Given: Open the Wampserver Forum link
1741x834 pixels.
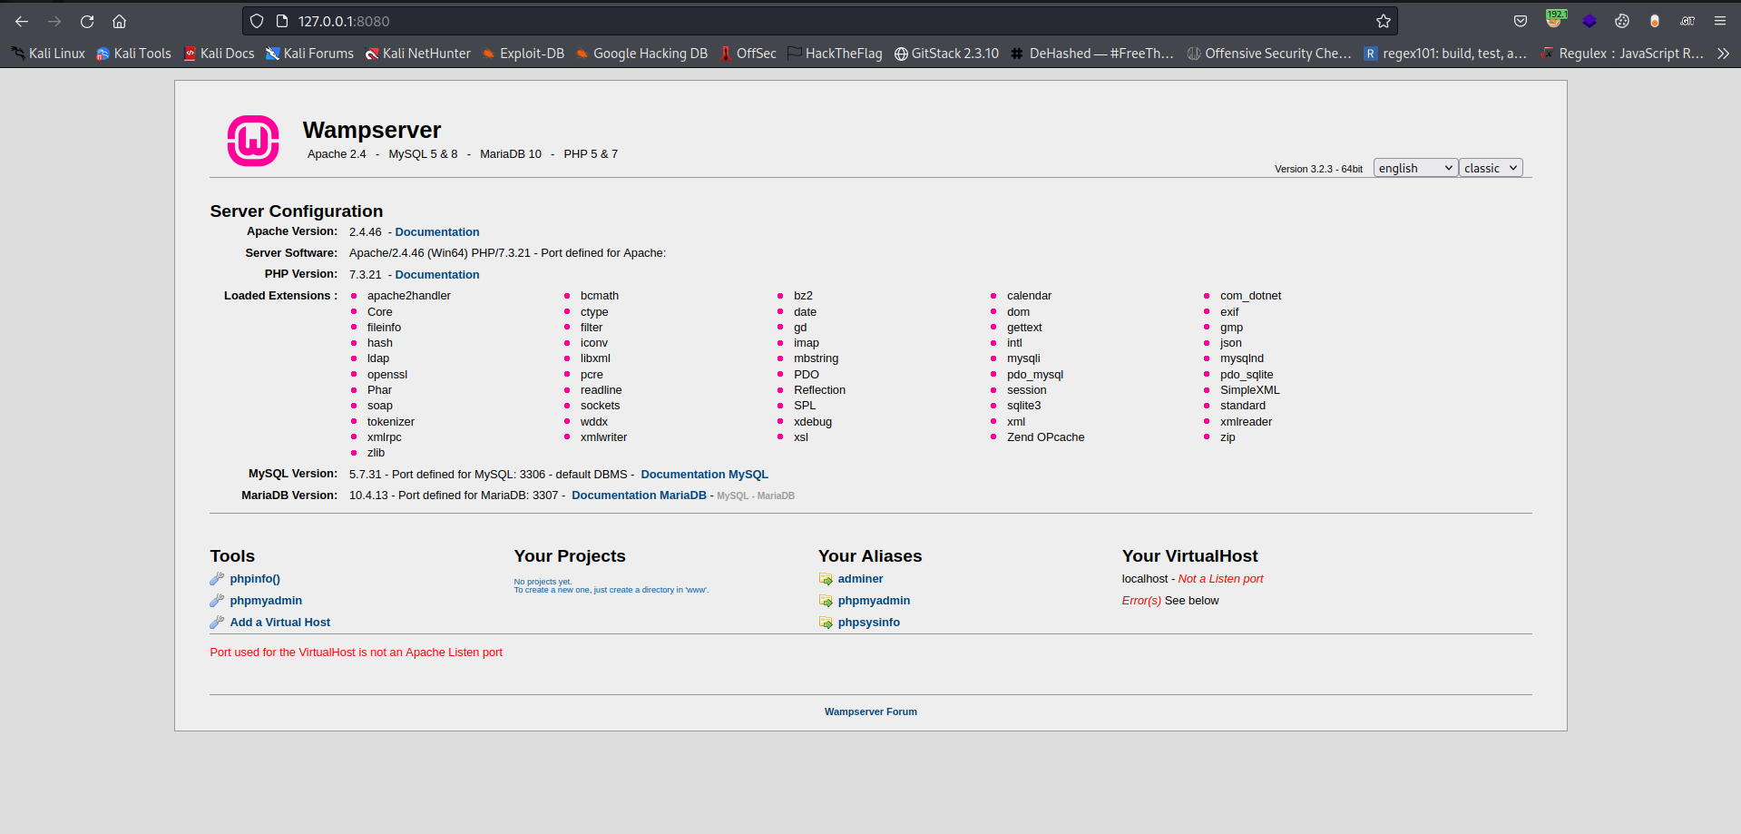Looking at the screenshot, I should pyautogui.click(x=871, y=712).
